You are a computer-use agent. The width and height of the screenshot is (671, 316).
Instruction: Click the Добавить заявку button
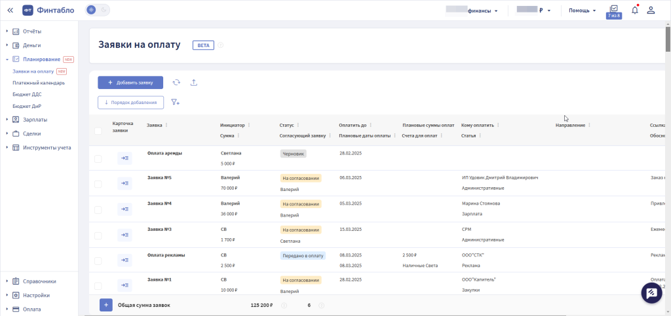pyautogui.click(x=130, y=82)
